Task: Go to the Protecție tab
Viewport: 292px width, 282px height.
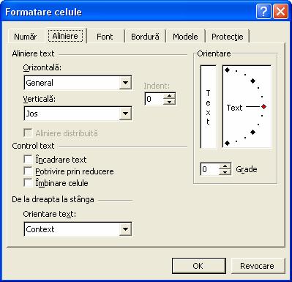Action: tap(228, 37)
